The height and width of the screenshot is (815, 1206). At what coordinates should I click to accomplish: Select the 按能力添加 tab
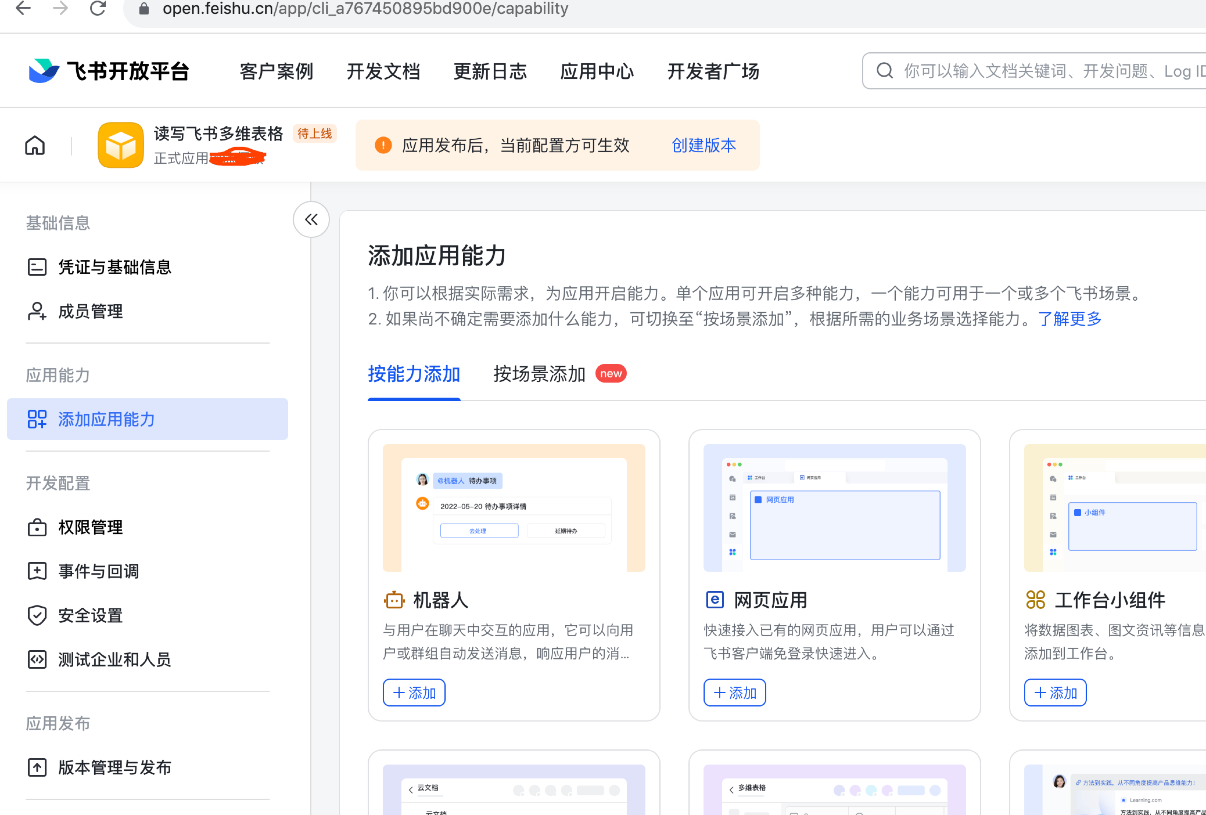pyautogui.click(x=414, y=374)
